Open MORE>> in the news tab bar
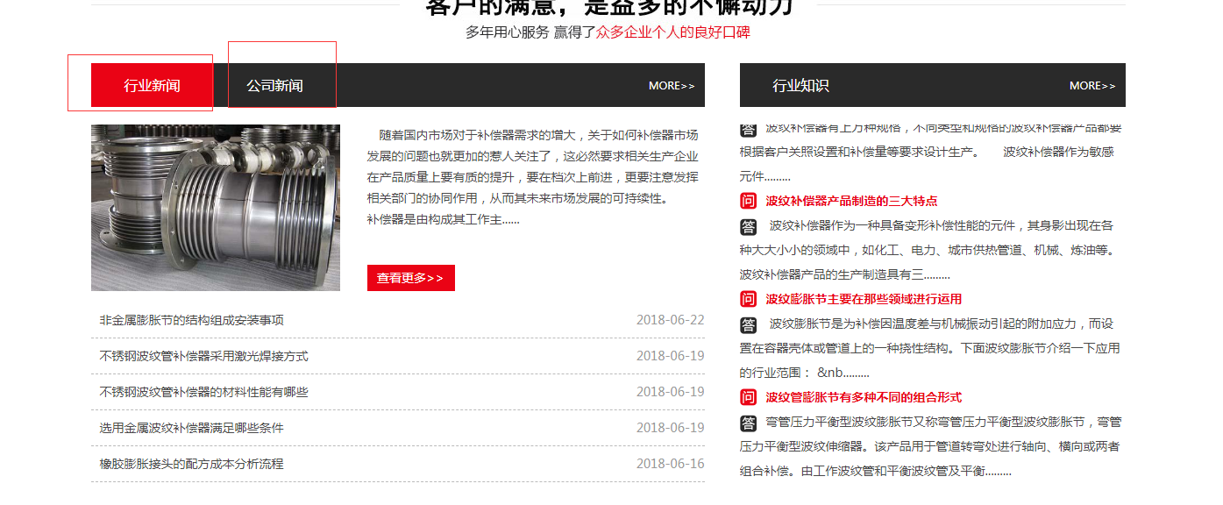This screenshot has width=1223, height=505. click(671, 86)
